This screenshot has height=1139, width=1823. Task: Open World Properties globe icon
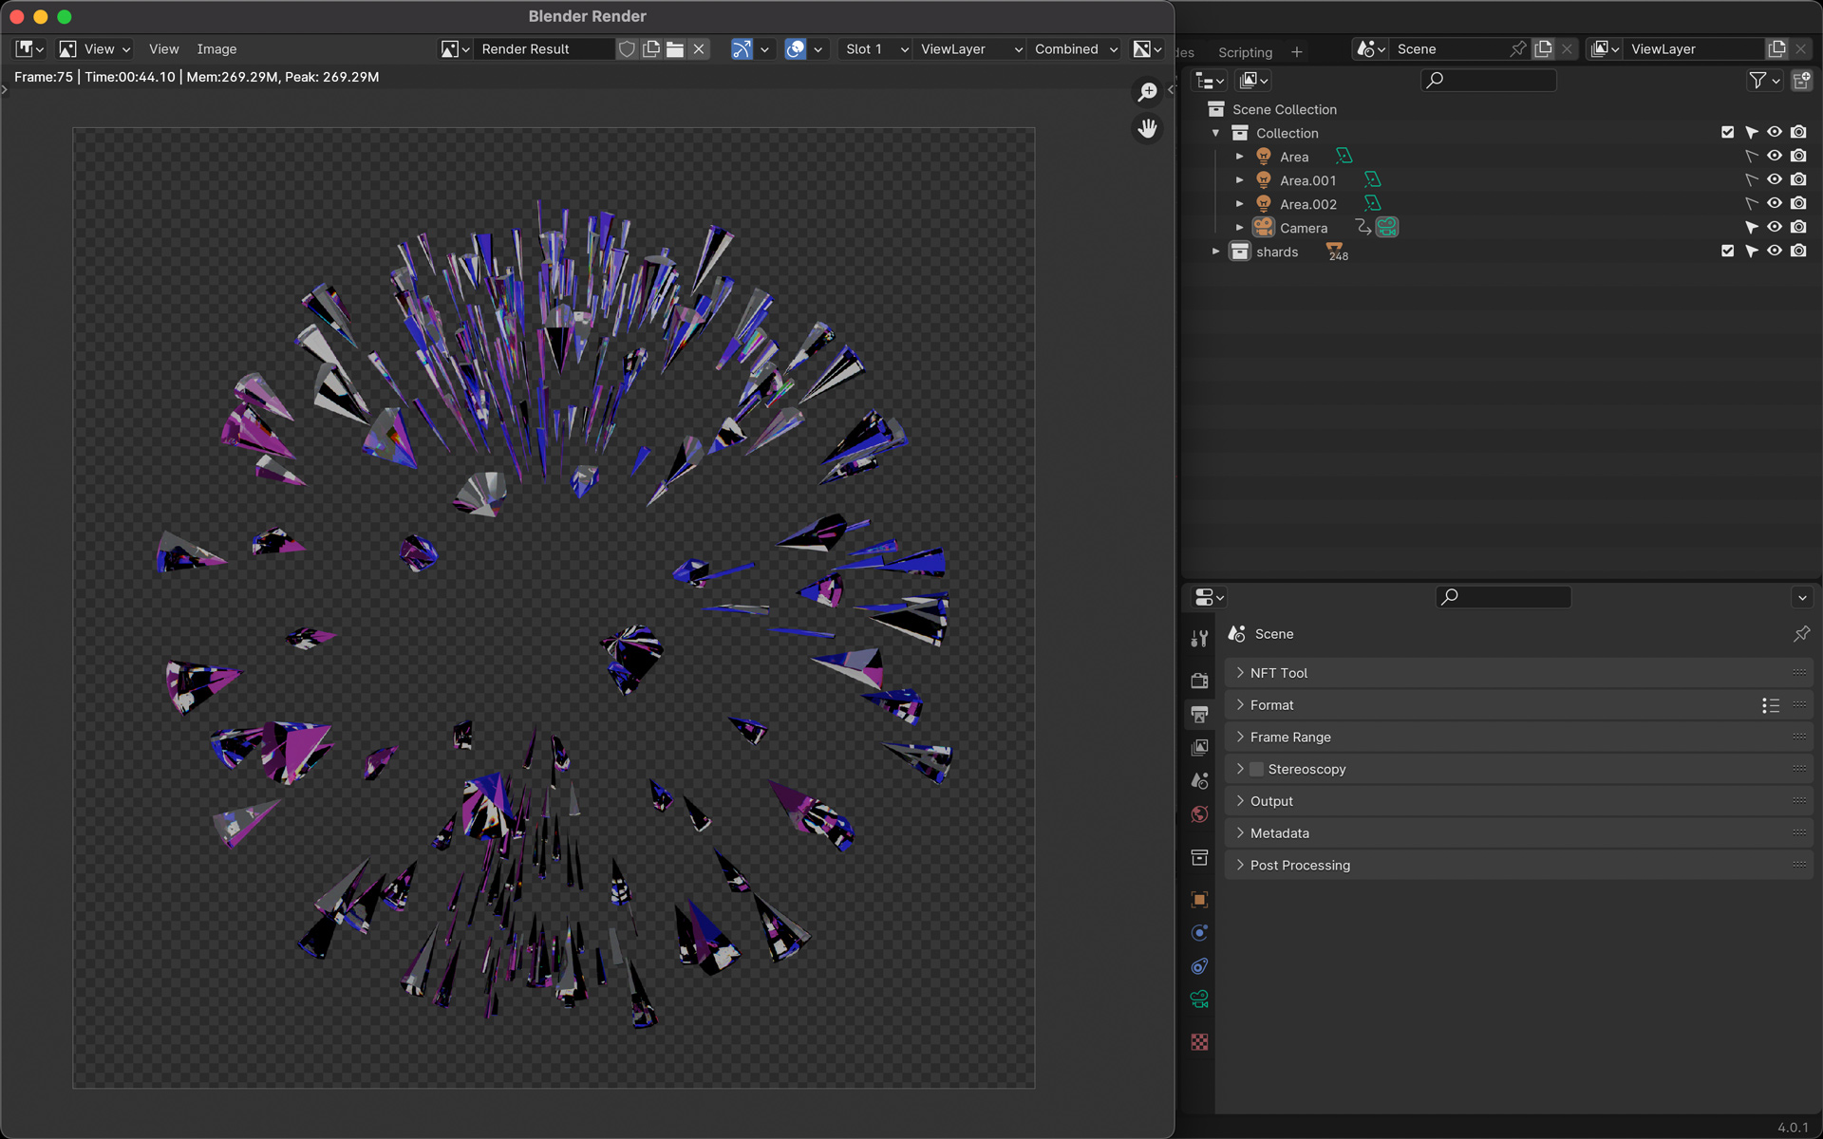click(1199, 814)
